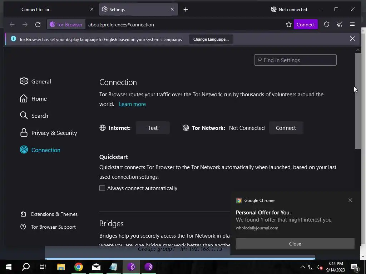Click Connect next to Tor Network status
Viewport: 366px width, 274px height.
click(x=286, y=128)
